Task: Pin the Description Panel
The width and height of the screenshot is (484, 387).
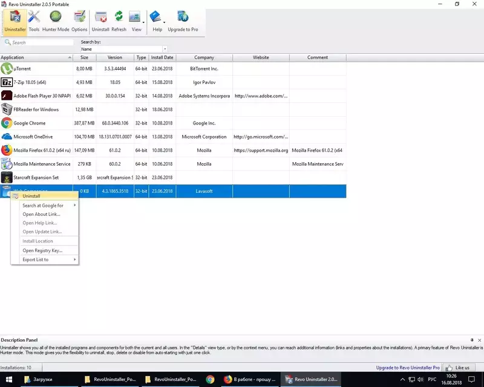Action: pos(472,340)
